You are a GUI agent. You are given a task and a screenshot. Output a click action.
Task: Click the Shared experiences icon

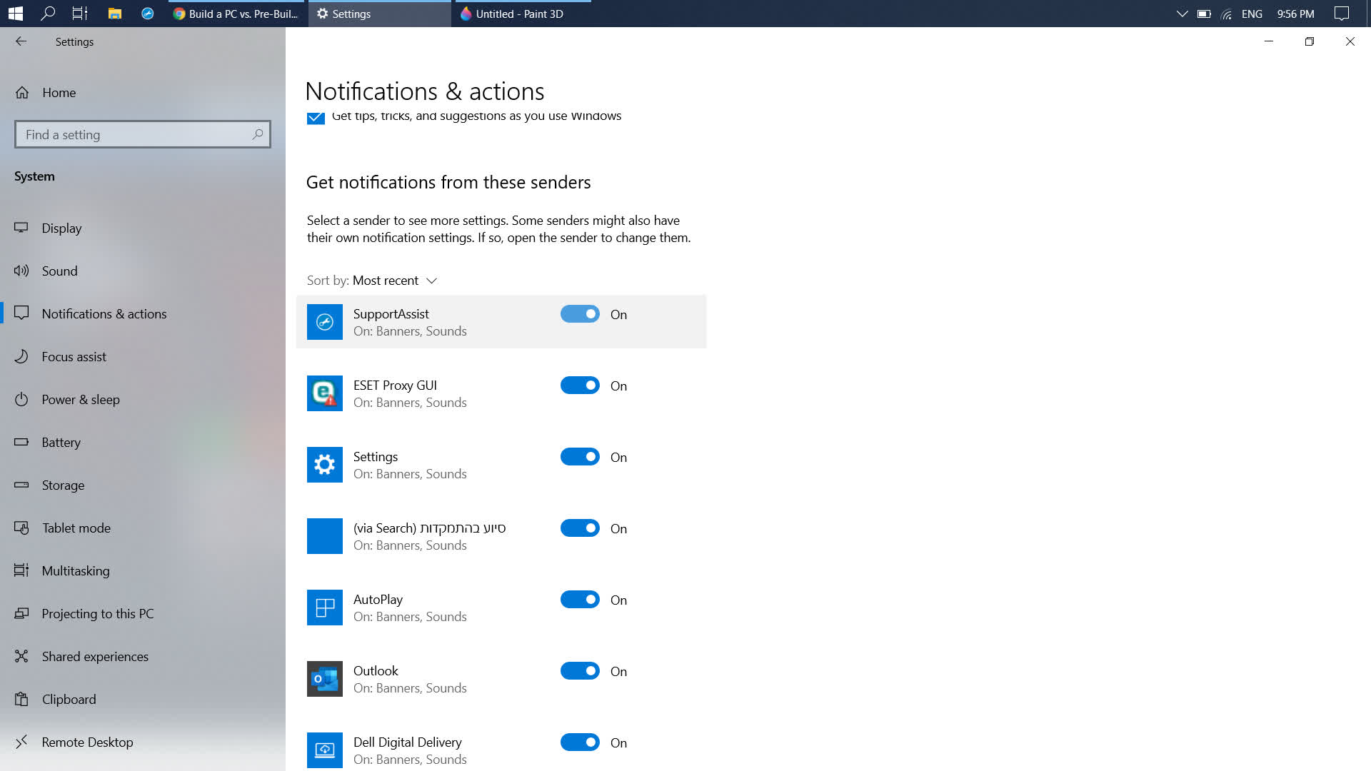click(21, 656)
